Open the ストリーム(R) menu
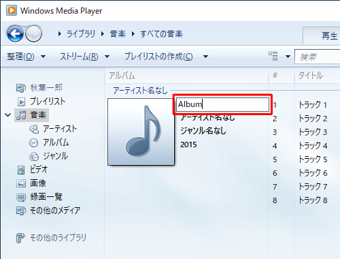The width and height of the screenshot is (340, 259). point(79,57)
